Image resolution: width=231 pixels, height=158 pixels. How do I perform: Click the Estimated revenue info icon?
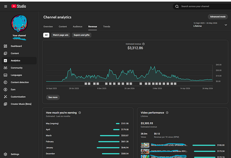(x=144, y=44)
